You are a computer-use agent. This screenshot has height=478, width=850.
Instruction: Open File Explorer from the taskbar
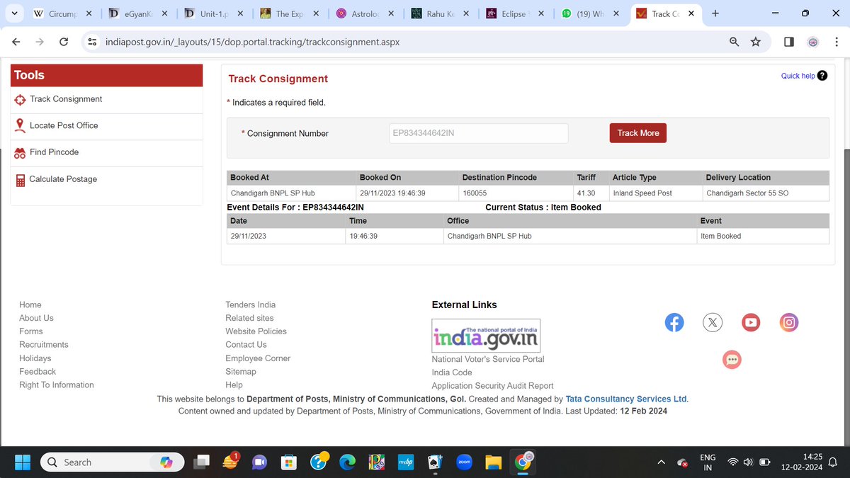coord(494,462)
